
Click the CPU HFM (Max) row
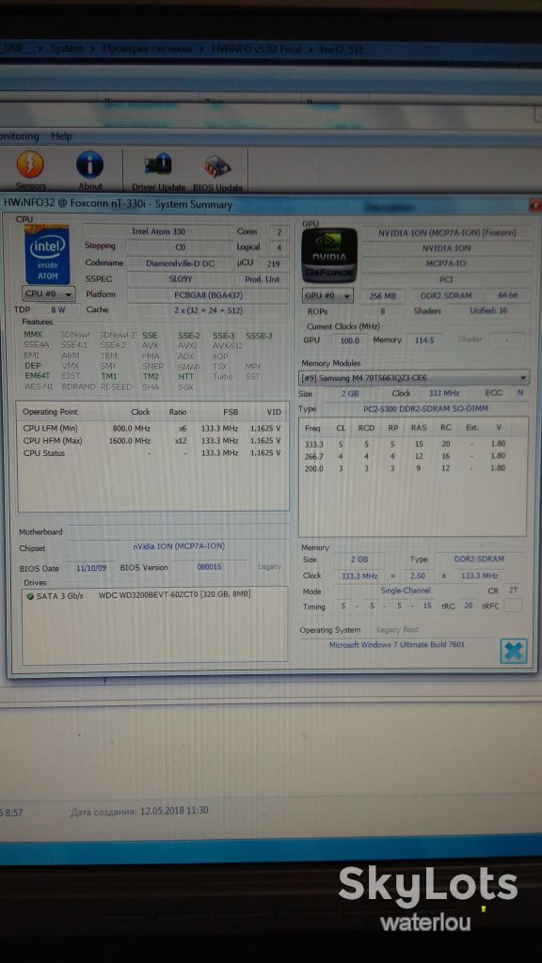pyautogui.click(x=151, y=440)
